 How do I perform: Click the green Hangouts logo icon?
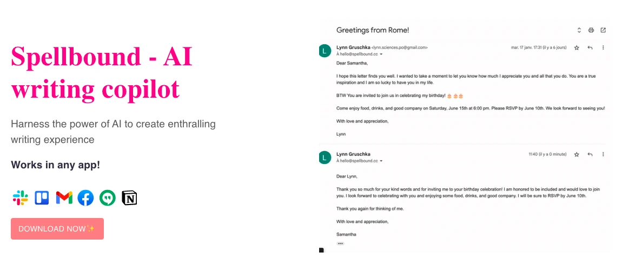pyautogui.click(x=107, y=198)
